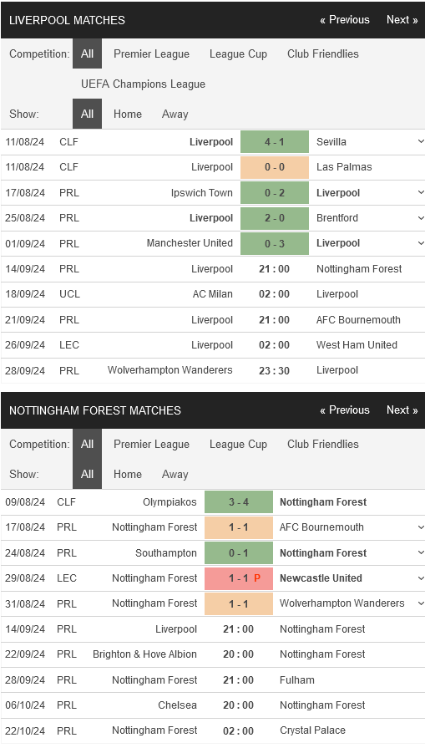This screenshot has width=425, height=748.
Task: Expand the Liverpool vs Sevilla match row chevron
Action: 420,142
